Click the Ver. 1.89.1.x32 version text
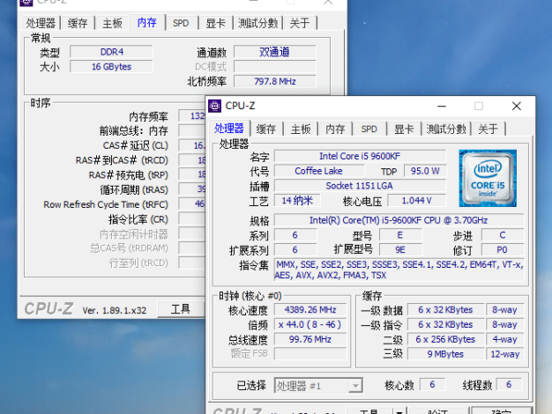 click(x=114, y=311)
